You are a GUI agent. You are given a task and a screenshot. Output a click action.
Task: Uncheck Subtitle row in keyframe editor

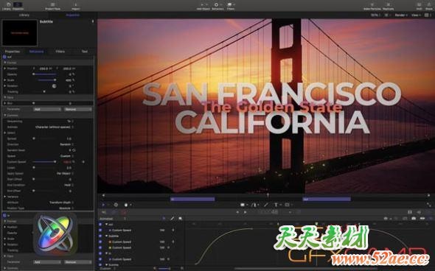[x=100, y=236]
